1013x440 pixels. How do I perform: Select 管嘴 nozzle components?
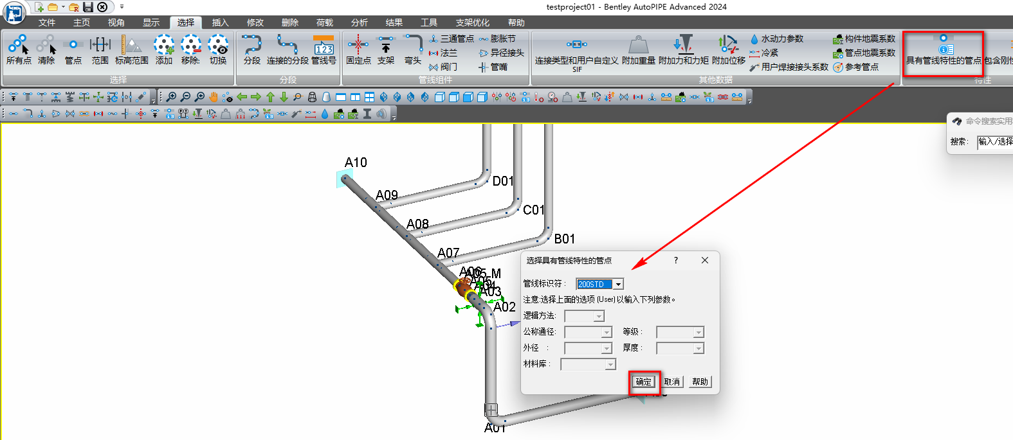(x=493, y=67)
